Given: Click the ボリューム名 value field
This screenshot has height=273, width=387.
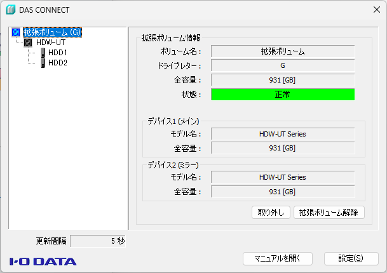Looking at the screenshot, I should pyautogui.click(x=283, y=51).
